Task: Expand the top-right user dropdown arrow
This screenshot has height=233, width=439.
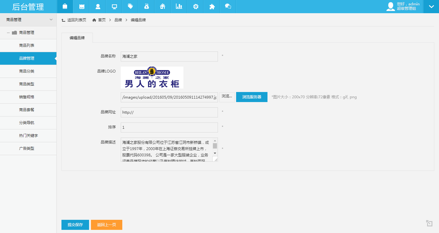Action: [x=431, y=7]
